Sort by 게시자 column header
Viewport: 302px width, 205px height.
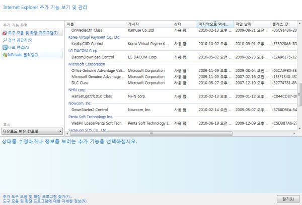(x=149, y=24)
